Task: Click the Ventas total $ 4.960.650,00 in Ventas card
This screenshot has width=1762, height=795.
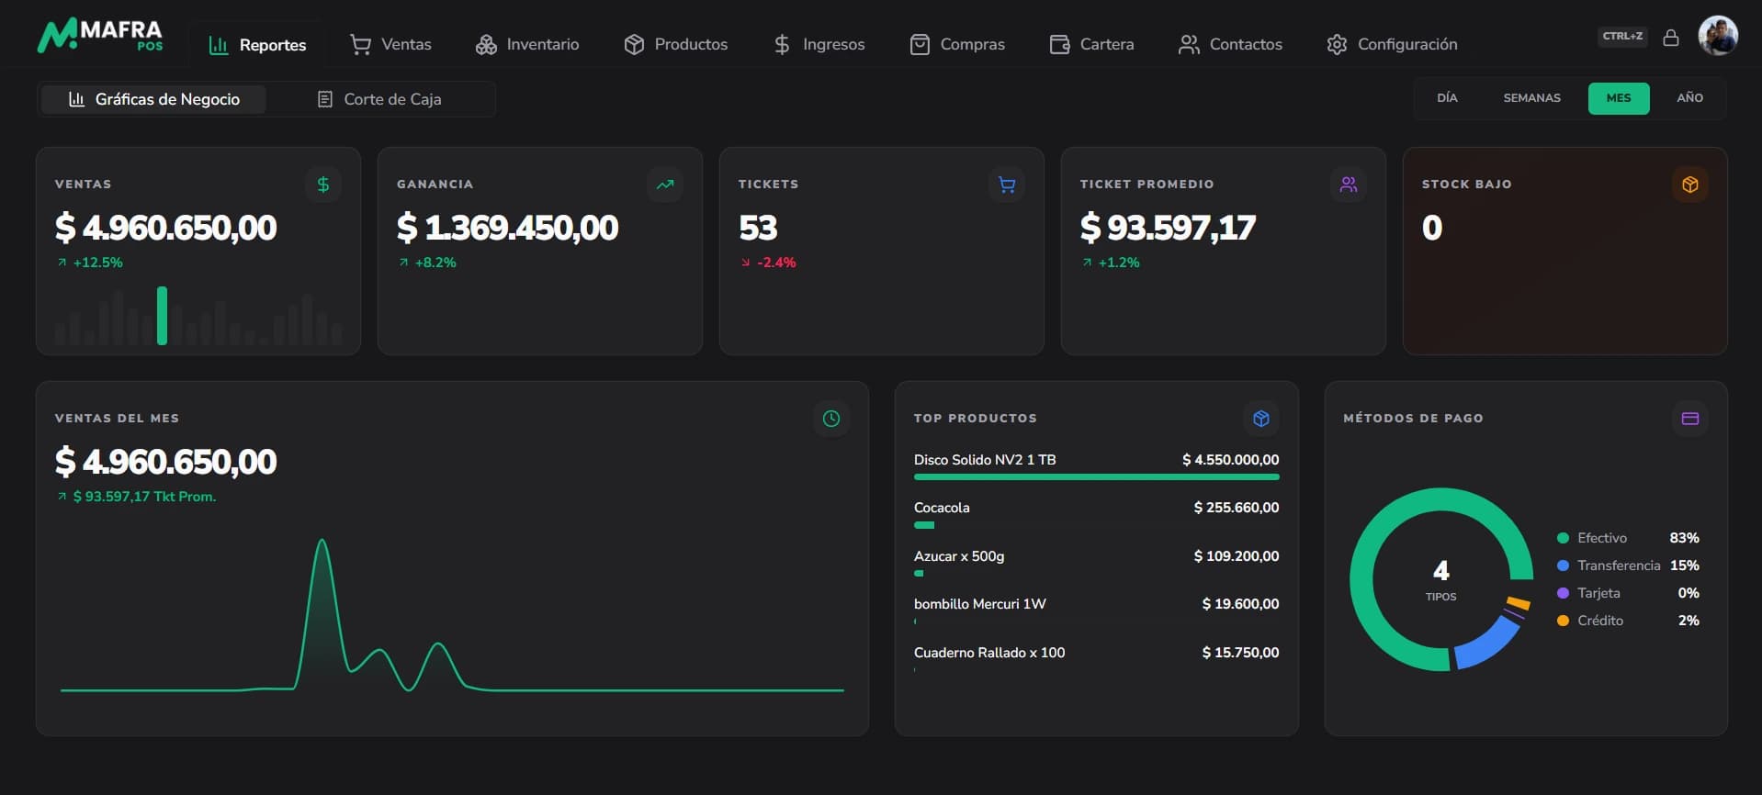Action: (x=165, y=228)
